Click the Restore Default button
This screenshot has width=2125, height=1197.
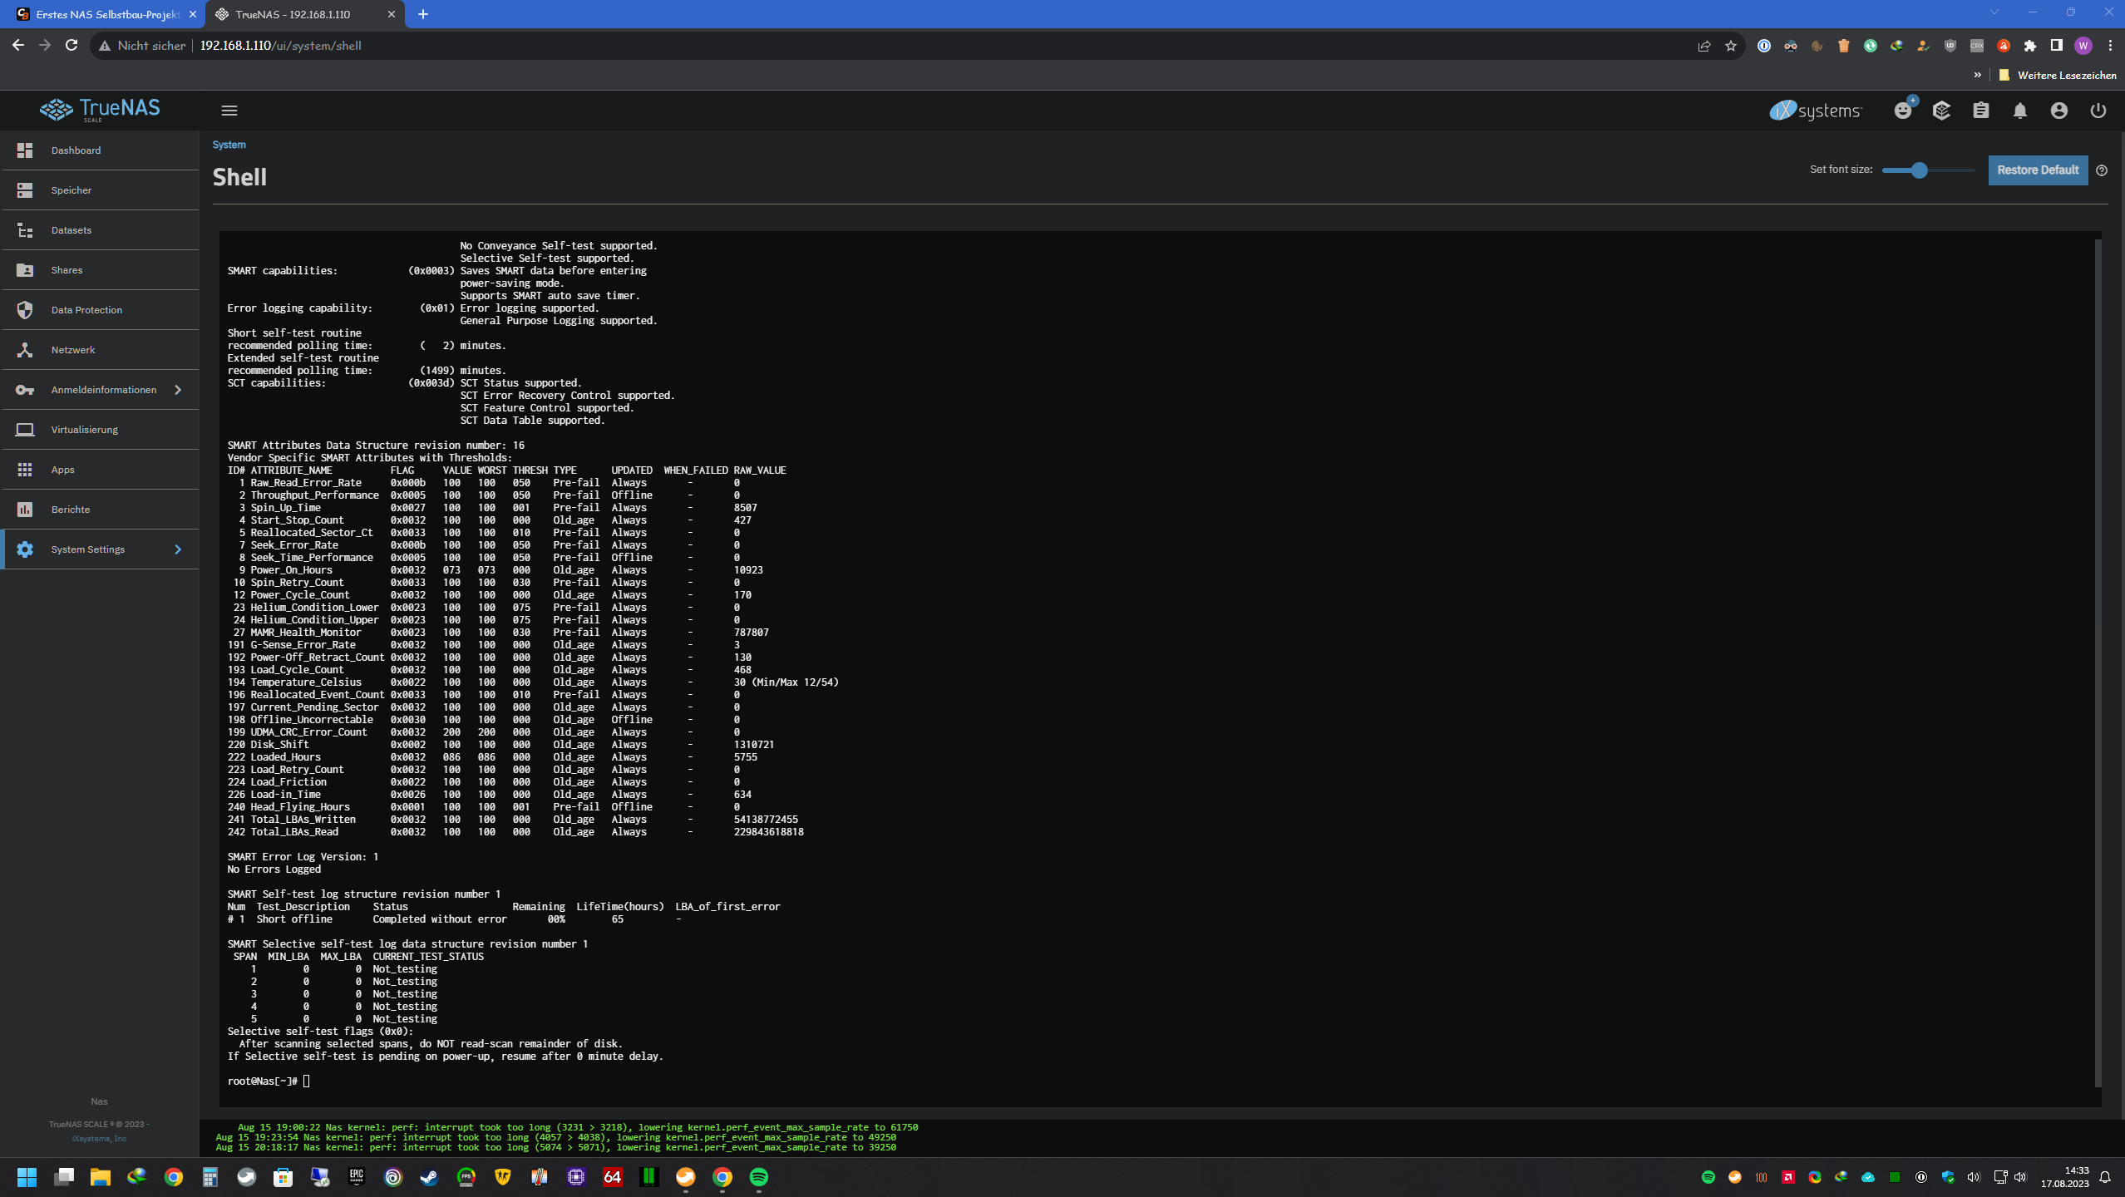click(2038, 170)
